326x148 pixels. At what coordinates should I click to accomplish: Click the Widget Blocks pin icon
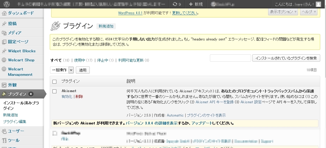pos(4,51)
